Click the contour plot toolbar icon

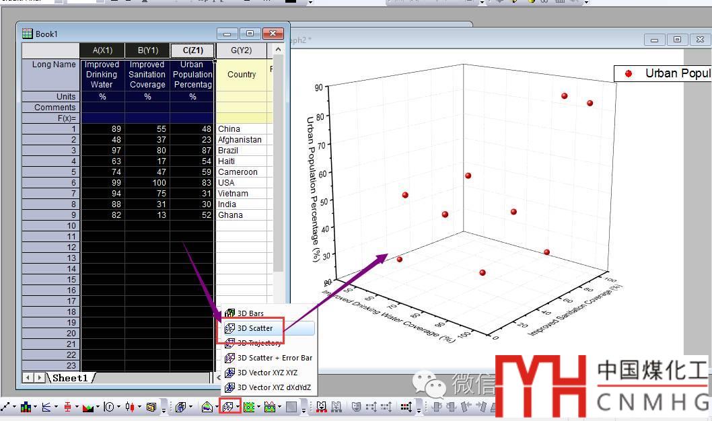(x=249, y=407)
